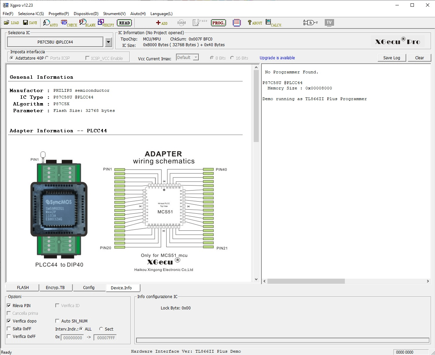Click the SAVE disk icon
This screenshot has height=355, width=435.
30,23
